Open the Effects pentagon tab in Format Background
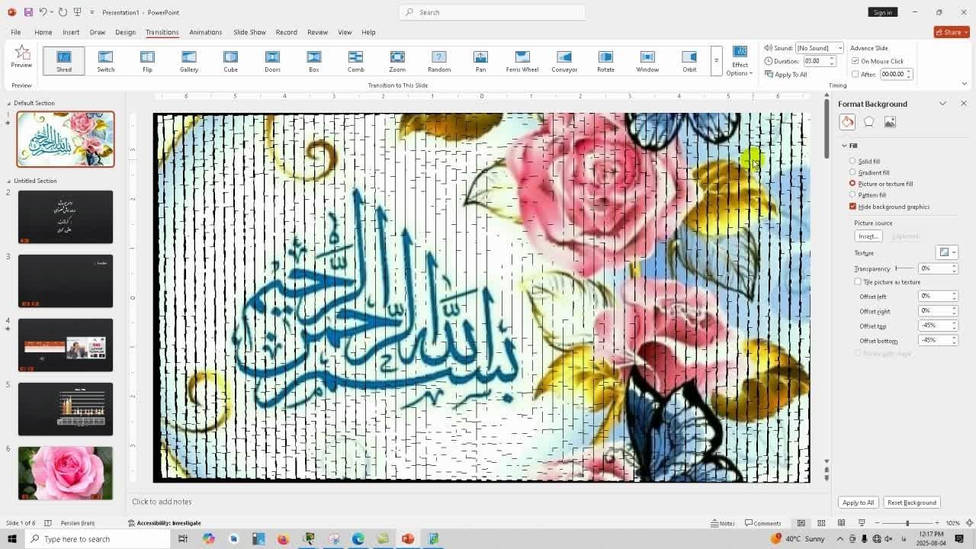 [868, 122]
